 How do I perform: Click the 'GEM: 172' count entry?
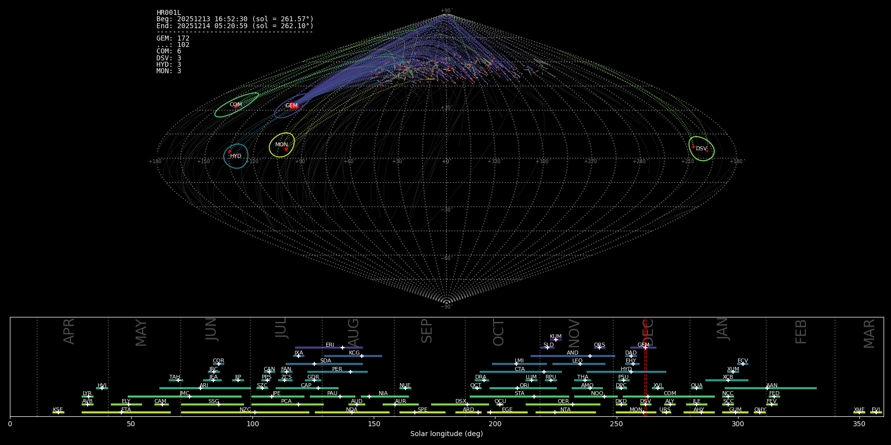pyautogui.click(x=173, y=39)
